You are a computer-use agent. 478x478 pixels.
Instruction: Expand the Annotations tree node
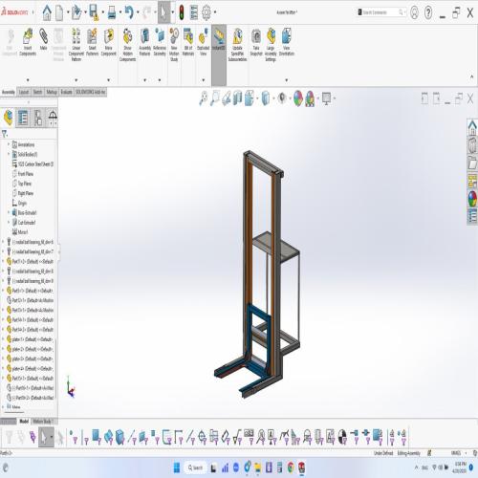click(x=9, y=144)
